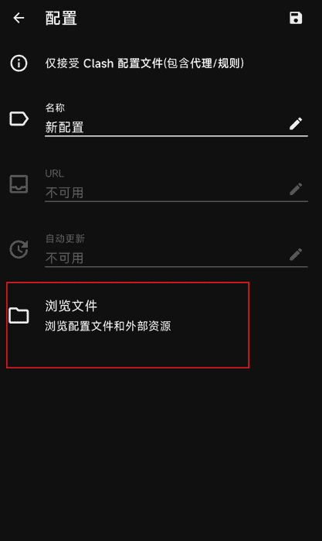This screenshot has width=322, height=541.
Task: Open 浏览文件 entry
Action: coord(127,325)
